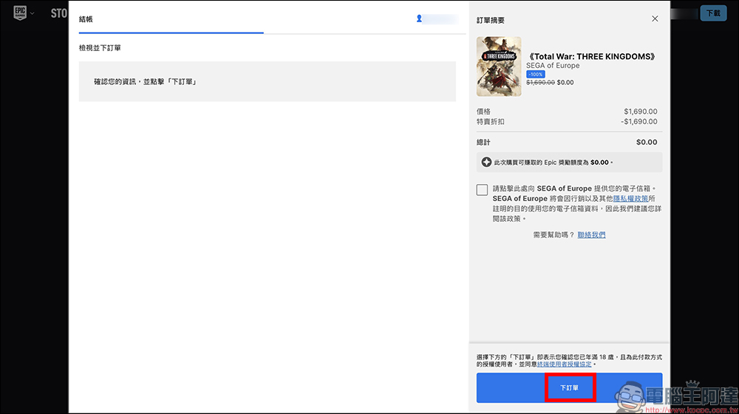Tick the SEGA of Europe email sharing checkbox
Viewport: 739px width, 414px height.
click(483, 190)
